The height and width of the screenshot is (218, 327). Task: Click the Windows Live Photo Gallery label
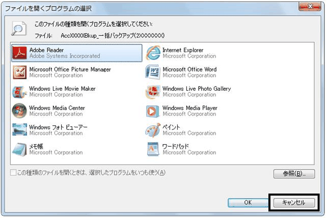197,89
